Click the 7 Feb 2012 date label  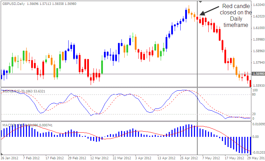pyautogui.click(x=31, y=158)
